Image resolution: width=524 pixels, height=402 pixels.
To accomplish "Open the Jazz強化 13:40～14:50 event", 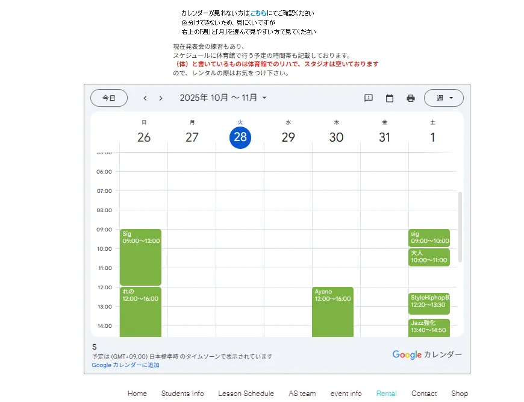I will [429, 327].
